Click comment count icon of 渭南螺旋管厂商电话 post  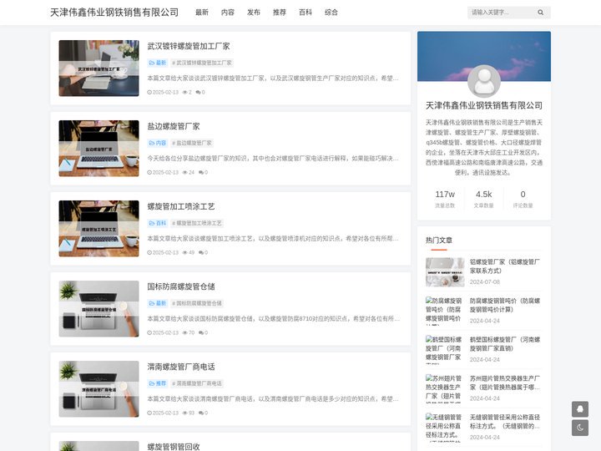[x=203, y=413]
